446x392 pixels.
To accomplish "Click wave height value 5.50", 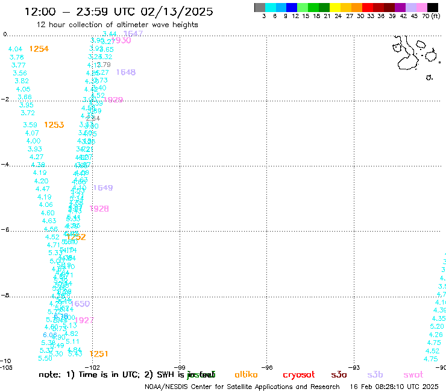I will (x=45, y=358).
